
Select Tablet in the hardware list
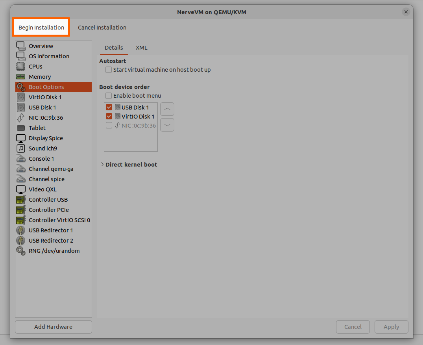pyautogui.click(x=37, y=128)
